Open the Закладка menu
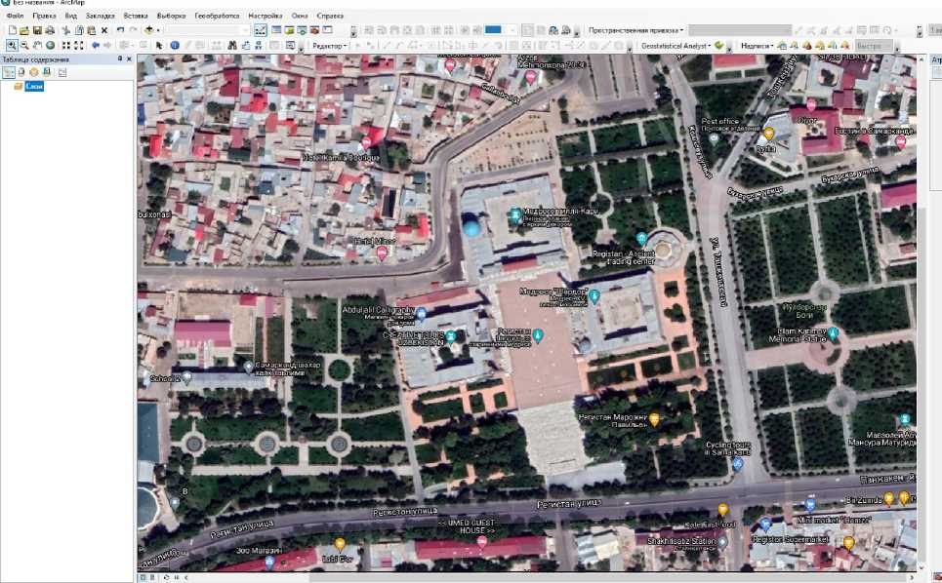The height and width of the screenshot is (583, 942). pyautogui.click(x=100, y=17)
